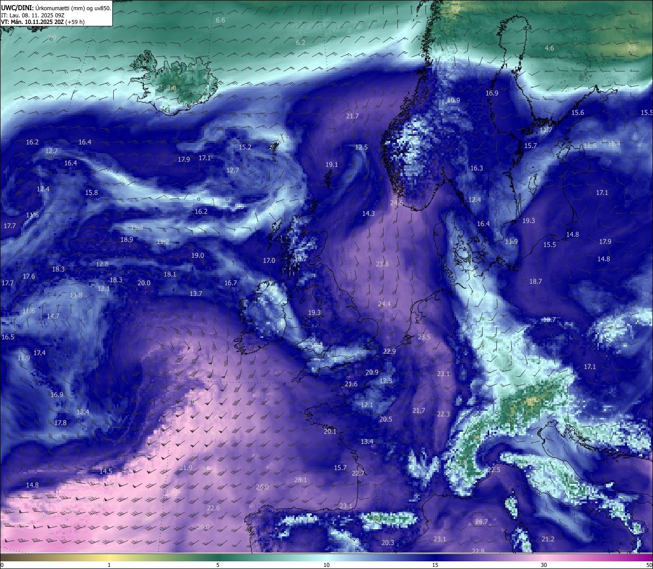Click the map value 15.2
Screen dimensions: 653x569
(245, 147)
